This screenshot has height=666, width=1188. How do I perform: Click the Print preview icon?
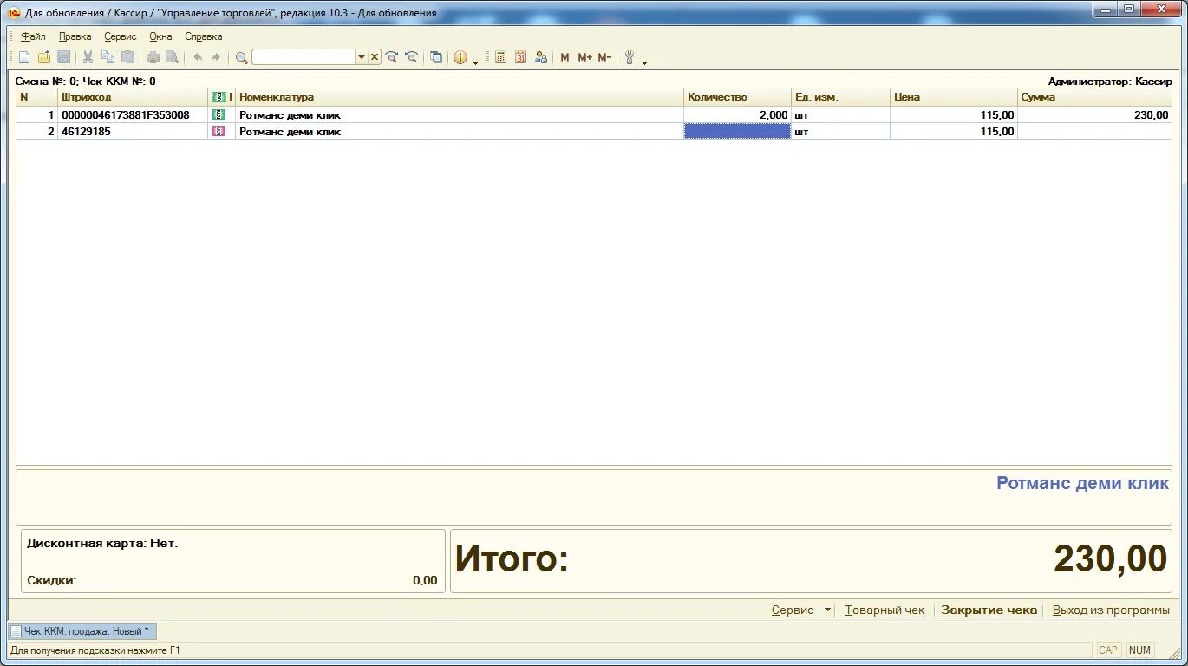(172, 57)
